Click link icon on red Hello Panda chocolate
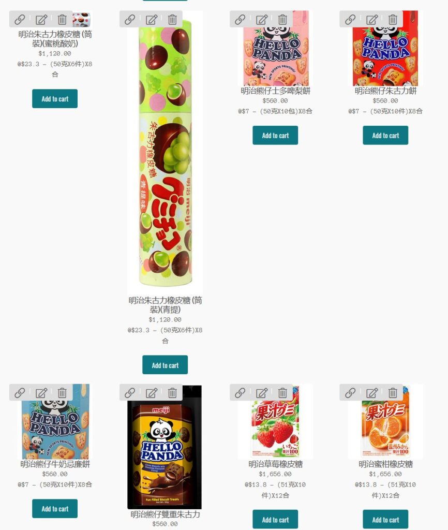The height and width of the screenshot is (530, 448). (x=350, y=20)
